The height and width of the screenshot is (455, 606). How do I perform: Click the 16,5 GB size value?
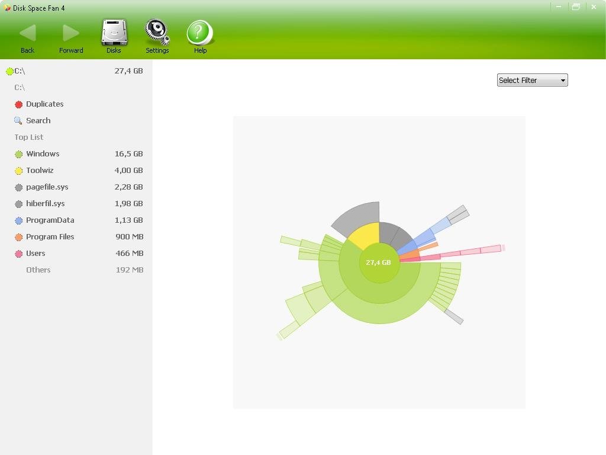[128, 153]
